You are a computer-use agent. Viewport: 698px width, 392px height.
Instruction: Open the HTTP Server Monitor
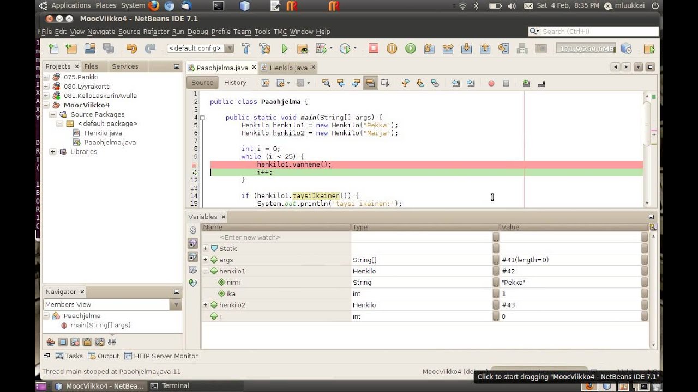pos(161,356)
